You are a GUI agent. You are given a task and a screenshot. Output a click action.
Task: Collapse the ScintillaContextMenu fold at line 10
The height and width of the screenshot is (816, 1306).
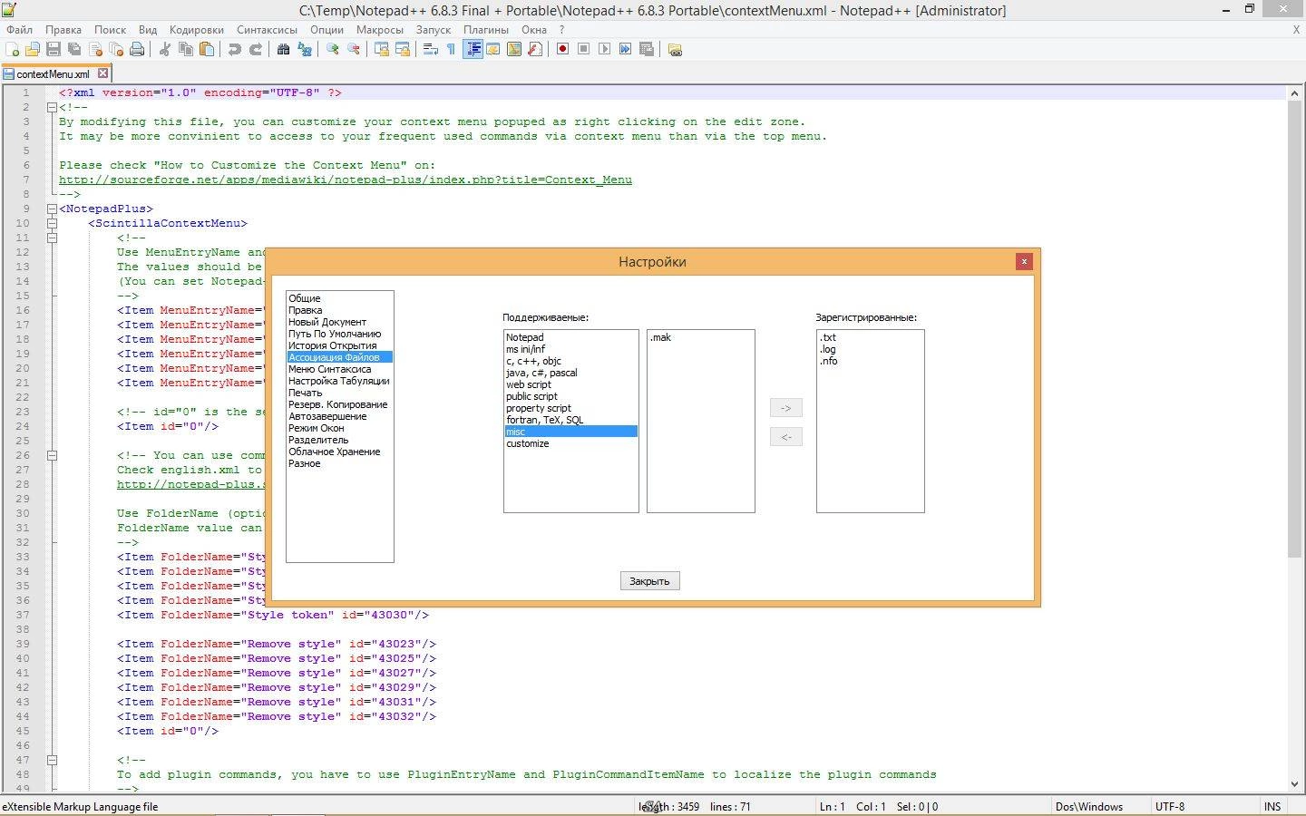[x=52, y=223]
